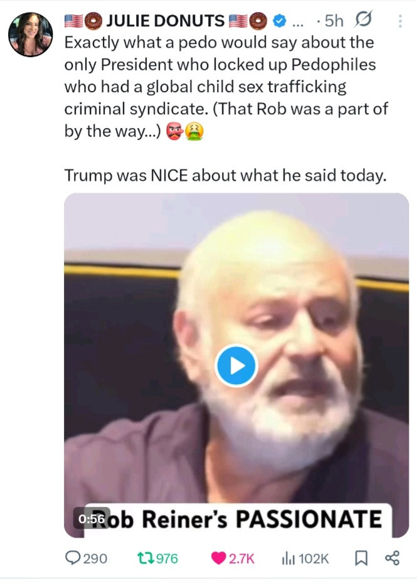The width and height of the screenshot is (417, 584).
Task: Toggle the pink heart like button
Action: point(218,558)
